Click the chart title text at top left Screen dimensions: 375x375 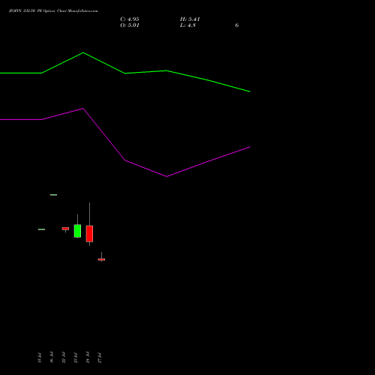53,10
